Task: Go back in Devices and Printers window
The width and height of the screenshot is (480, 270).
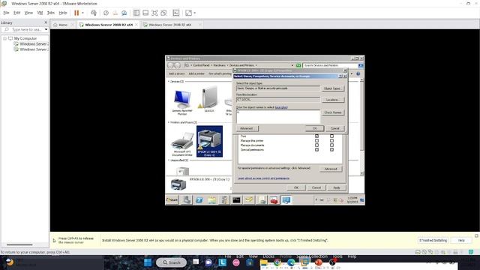Action: (170, 65)
